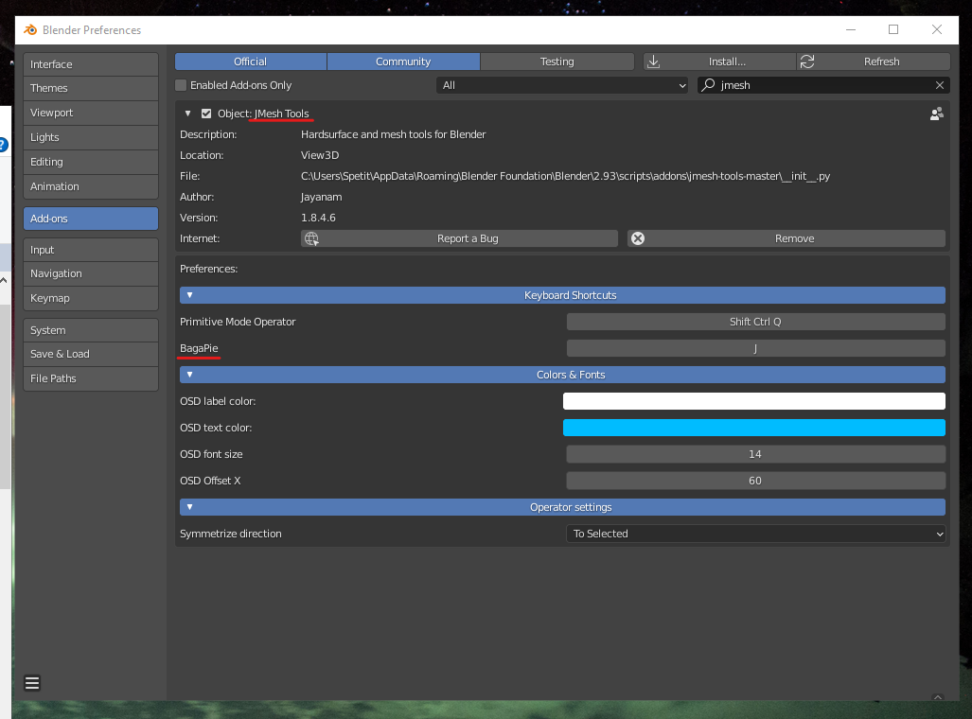This screenshot has width=972, height=719.
Task: Click the View3D location text
Action: tap(320, 155)
